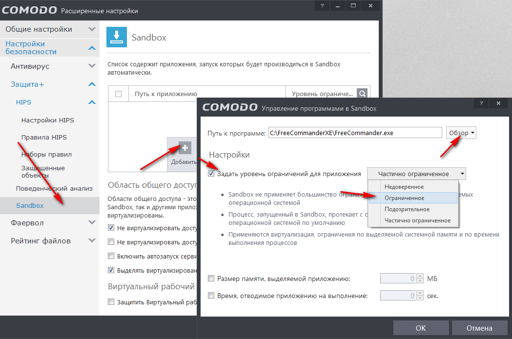512x339 pixels.
Task: Expand the Общие настройки section
Action: click(x=92, y=29)
